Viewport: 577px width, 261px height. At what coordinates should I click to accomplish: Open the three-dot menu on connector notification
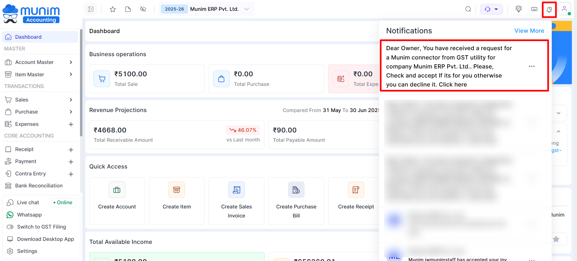coord(532,66)
